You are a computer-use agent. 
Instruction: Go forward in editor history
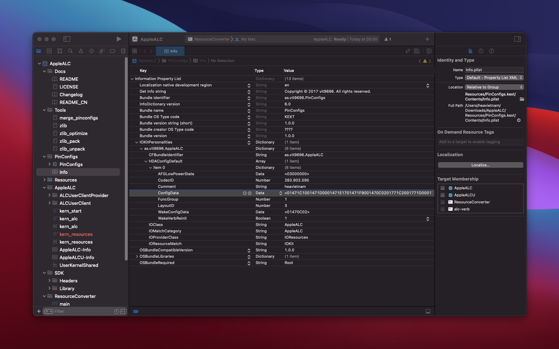pos(151,51)
